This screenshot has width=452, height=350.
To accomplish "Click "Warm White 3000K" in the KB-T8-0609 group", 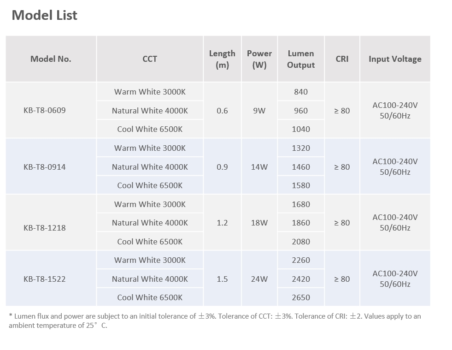I will tap(150, 92).
